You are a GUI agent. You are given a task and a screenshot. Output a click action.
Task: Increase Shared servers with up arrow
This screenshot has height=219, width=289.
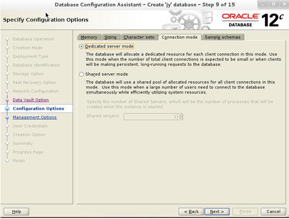(180, 115)
